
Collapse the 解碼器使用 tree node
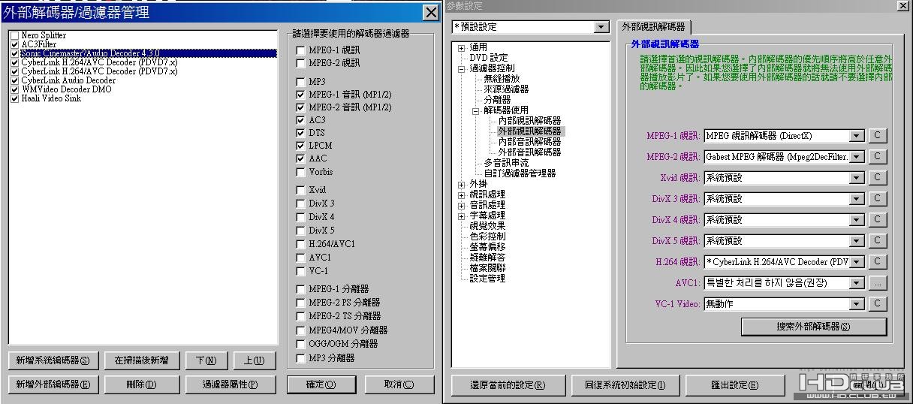click(x=476, y=110)
